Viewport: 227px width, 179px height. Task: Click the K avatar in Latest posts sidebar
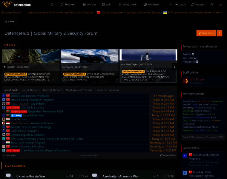coord(185,155)
